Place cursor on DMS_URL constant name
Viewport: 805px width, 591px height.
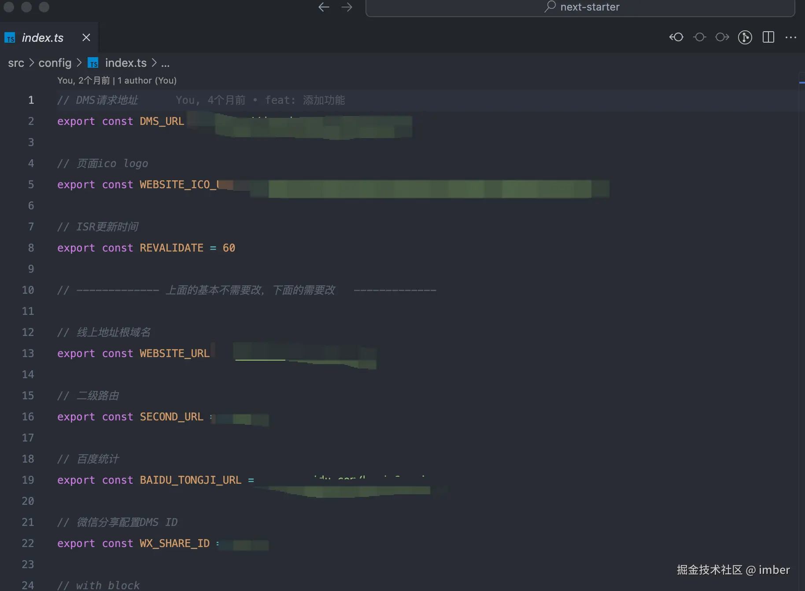tap(162, 121)
